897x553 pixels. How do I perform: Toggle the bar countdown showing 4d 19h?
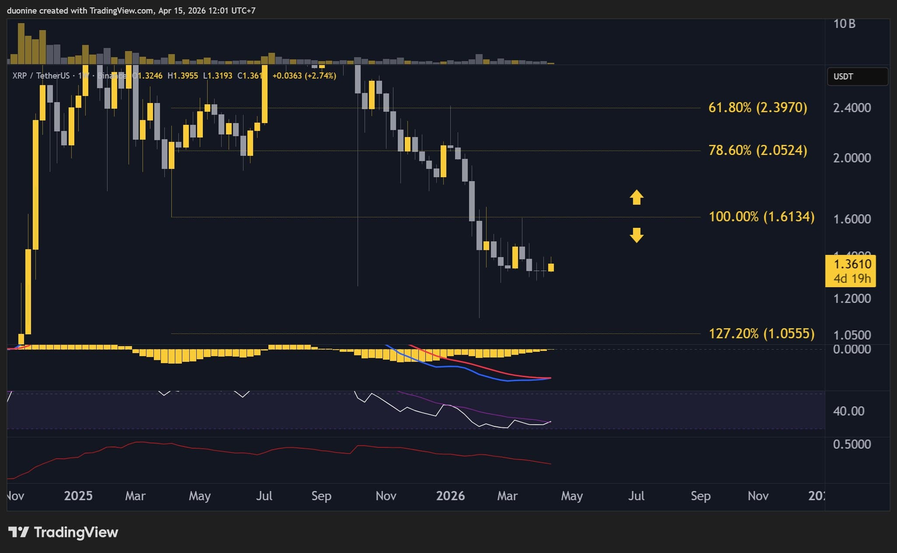pyautogui.click(x=850, y=278)
